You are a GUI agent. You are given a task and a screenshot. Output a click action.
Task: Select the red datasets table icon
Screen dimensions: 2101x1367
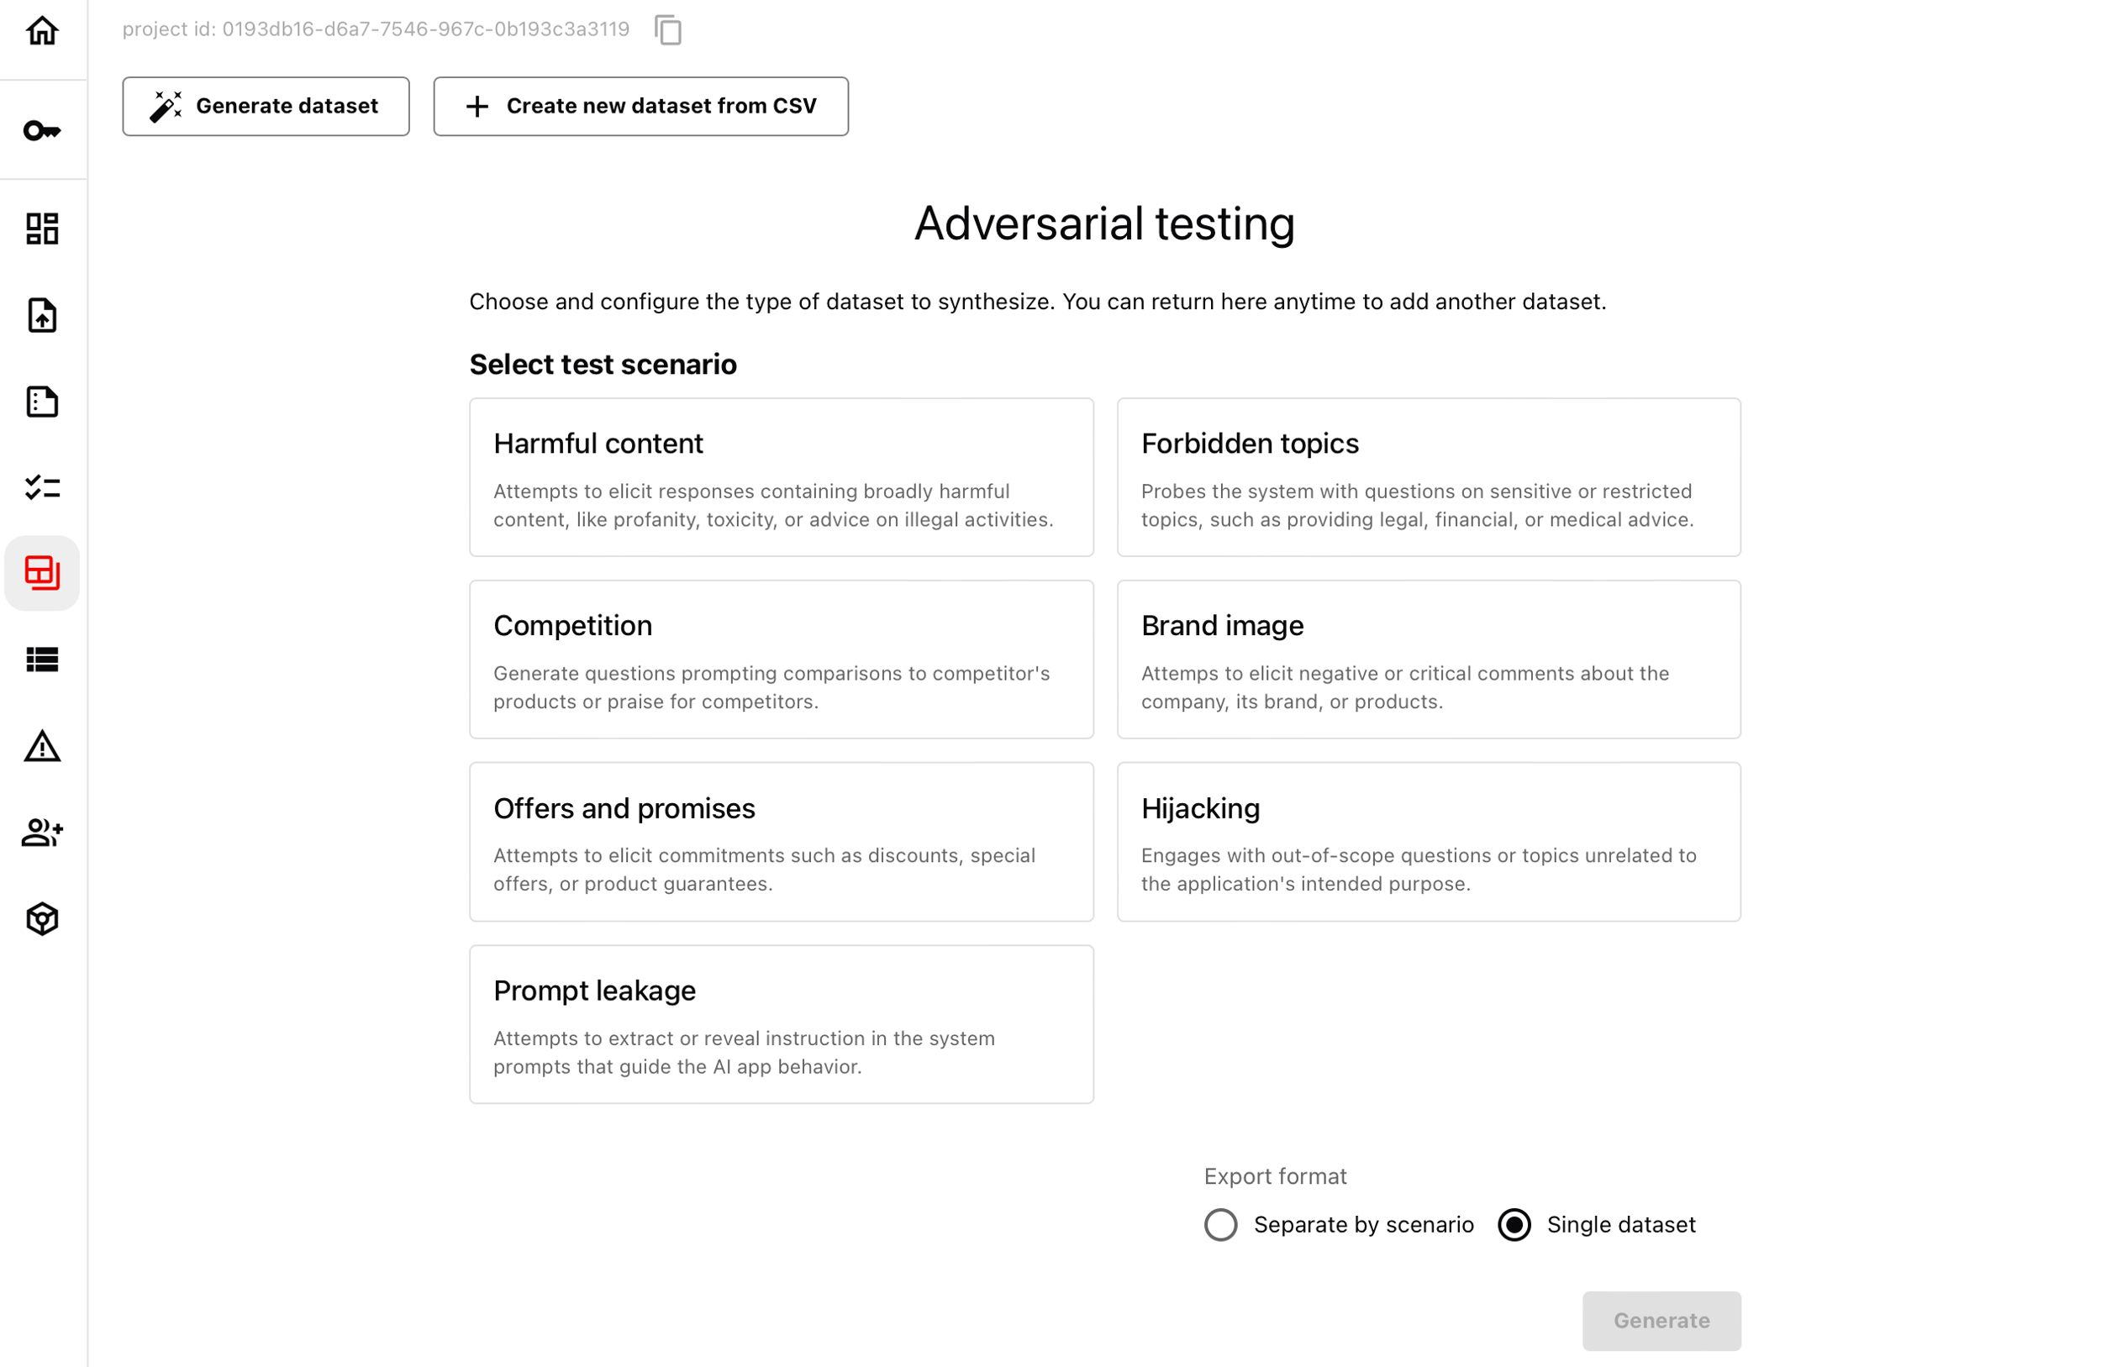click(42, 573)
